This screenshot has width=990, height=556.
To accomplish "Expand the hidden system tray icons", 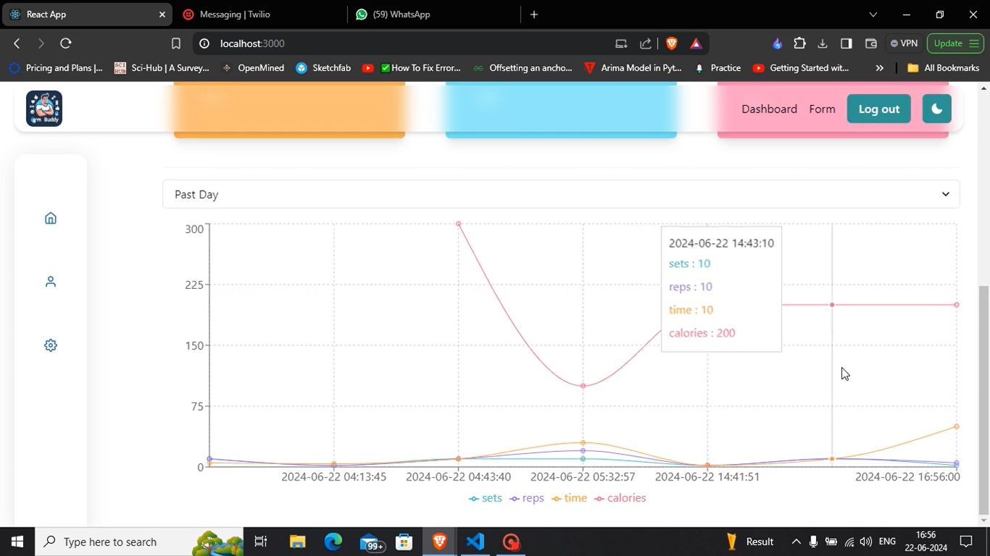I will (796, 542).
